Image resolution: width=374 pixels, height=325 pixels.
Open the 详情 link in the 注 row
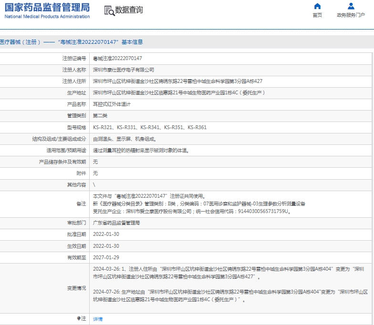pyautogui.click(x=98, y=319)
